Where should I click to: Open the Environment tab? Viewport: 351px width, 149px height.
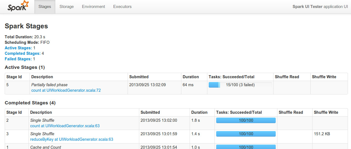coord(93,7)
